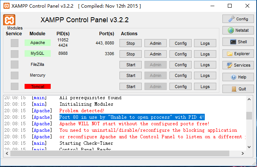Toggle Apache service install checkbox

pos(15,43)
